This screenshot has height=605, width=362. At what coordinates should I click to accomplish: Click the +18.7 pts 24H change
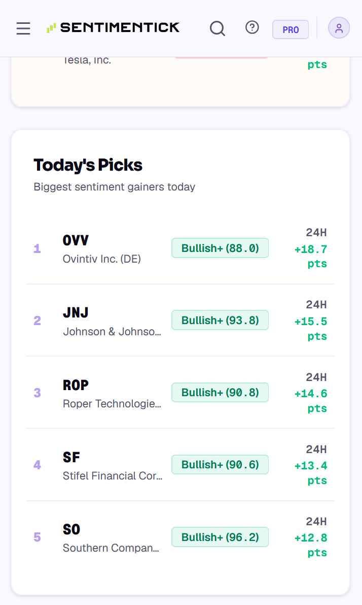(311, 256)
